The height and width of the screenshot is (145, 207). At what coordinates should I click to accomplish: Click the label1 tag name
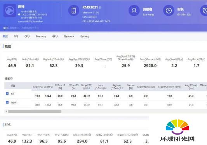14,102
